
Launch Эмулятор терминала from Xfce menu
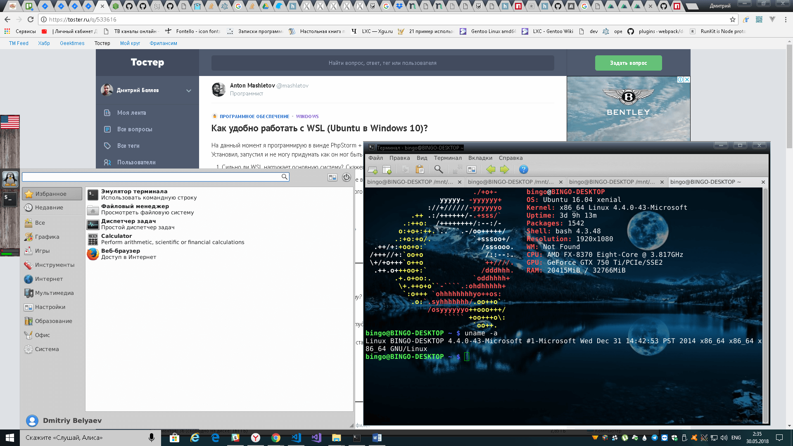click(219, 195)
